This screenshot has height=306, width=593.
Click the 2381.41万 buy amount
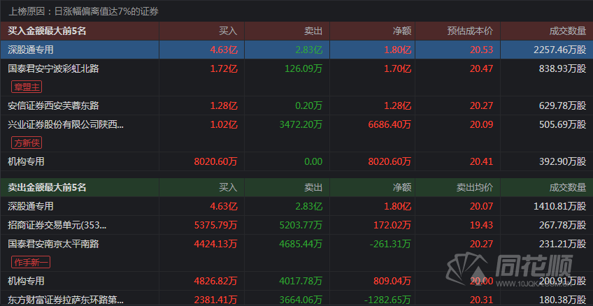pos(216,300)
